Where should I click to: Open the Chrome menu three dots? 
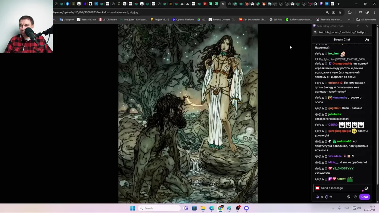[375, 12]
